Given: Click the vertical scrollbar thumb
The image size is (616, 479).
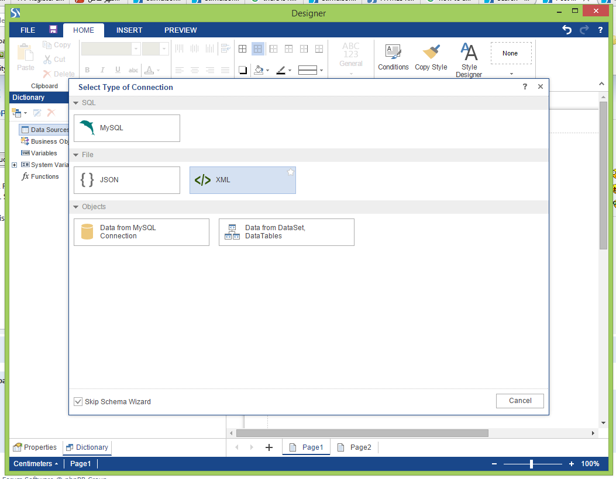Looking at the screenshot, I should coord(604,175).
